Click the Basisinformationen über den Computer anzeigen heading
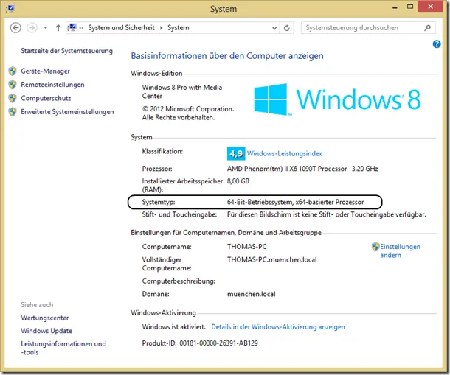Image resolution: width=450 pixels, height=375 pixels. [x=227, y=55]
